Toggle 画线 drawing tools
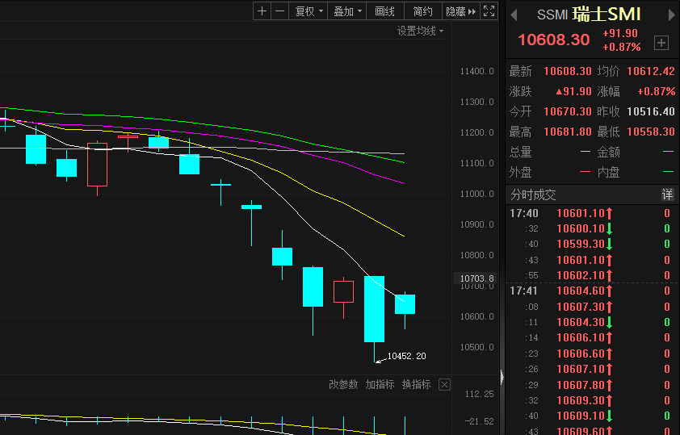 [385, 10]
